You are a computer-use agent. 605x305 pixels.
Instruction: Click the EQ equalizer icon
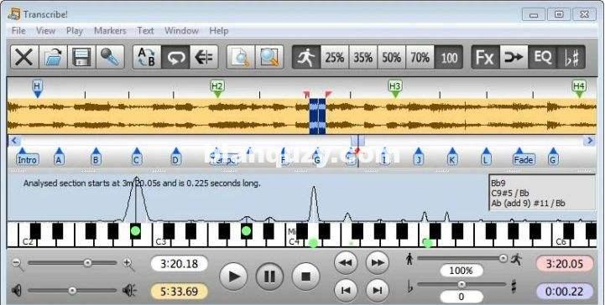pyautogui.click(x=543, y=57)
